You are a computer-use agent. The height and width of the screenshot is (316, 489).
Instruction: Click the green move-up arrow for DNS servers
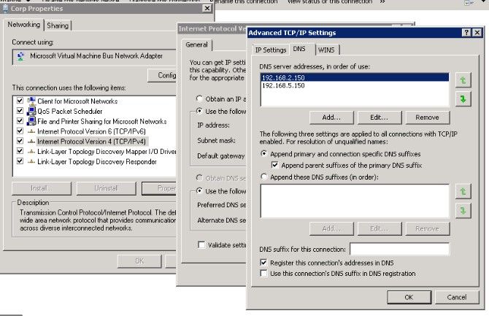tap(461, 79)
